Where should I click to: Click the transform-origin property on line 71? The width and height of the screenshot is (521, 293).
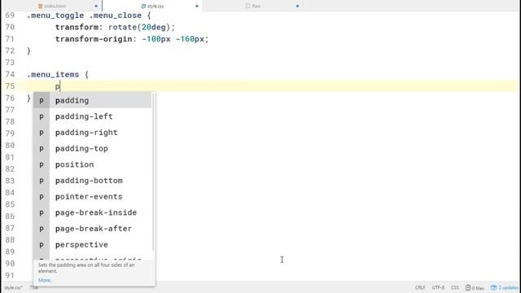click(94, 39)
